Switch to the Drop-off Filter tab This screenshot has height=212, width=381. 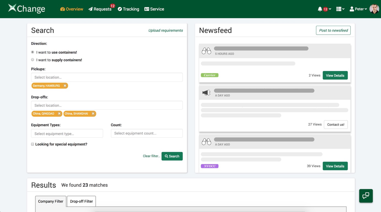click(82, 201)
